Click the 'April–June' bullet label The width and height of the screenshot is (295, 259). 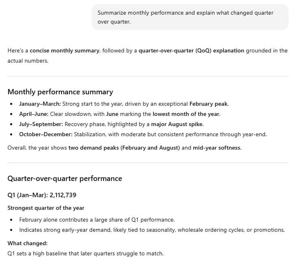pos(34,114)
